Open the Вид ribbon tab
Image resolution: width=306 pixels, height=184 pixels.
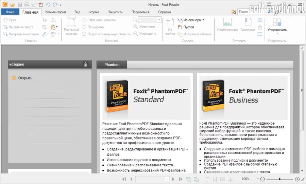point(77,12)
